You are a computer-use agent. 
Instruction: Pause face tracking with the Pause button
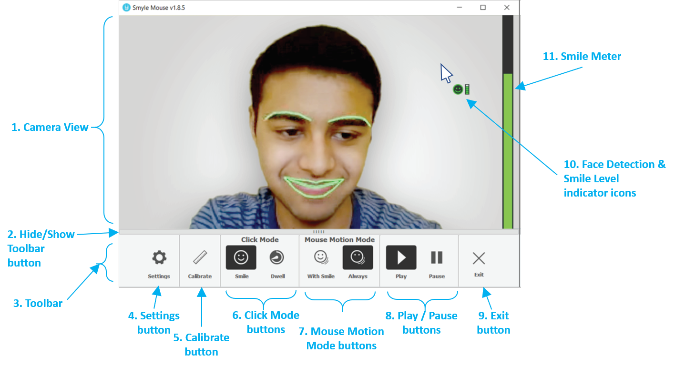(x=436, y=257)
